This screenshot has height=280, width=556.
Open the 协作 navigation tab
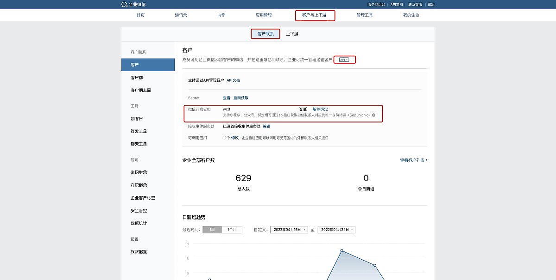221,15
